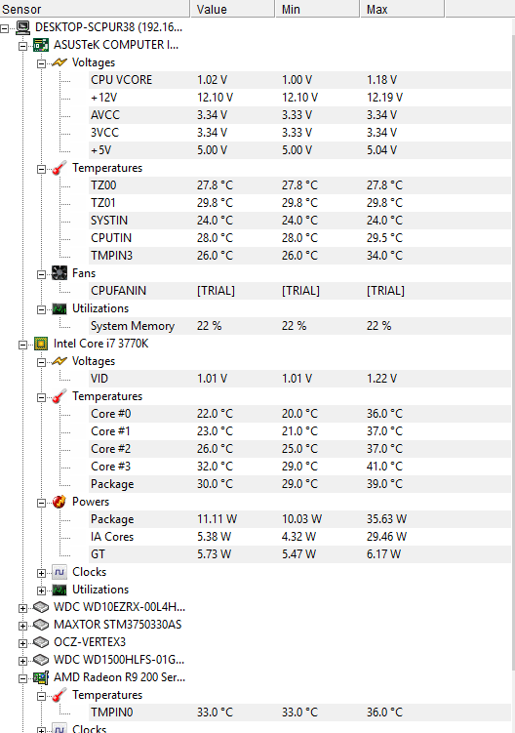Click the CPU Utilizations icon below Clocks
This screenshot has height=733, width=515.
tap(59, 590)
